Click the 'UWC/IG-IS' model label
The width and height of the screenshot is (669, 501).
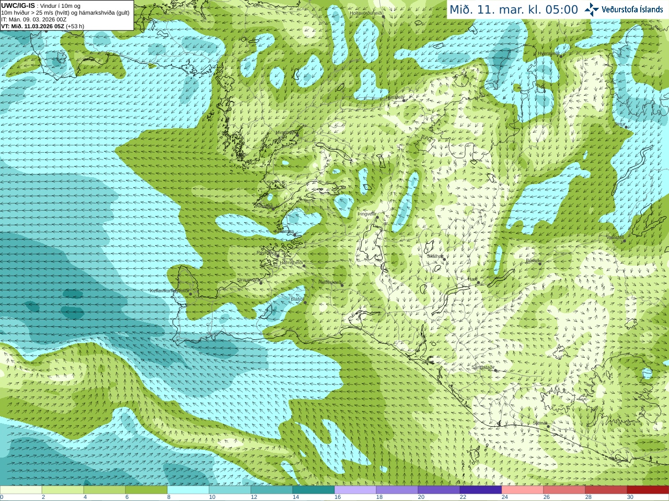pyautogui.click(x=18, y=5)
